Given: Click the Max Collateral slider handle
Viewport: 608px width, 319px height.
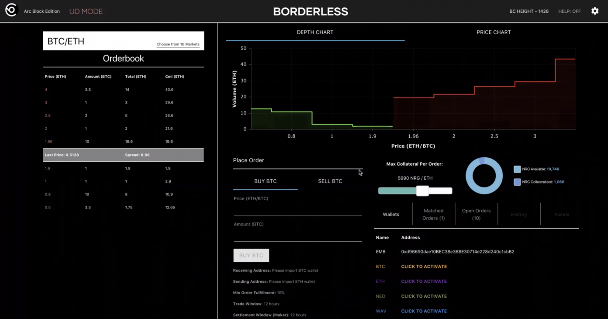Looking at the screenshot, I should coord(422,191).
